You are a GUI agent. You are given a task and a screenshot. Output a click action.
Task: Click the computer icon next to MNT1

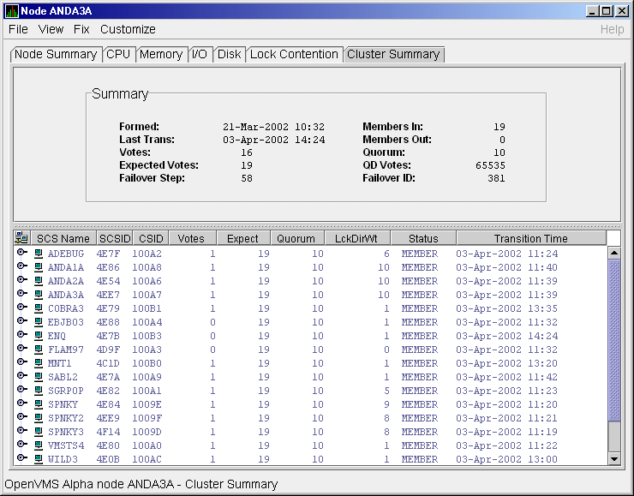[x=38, y=363]
